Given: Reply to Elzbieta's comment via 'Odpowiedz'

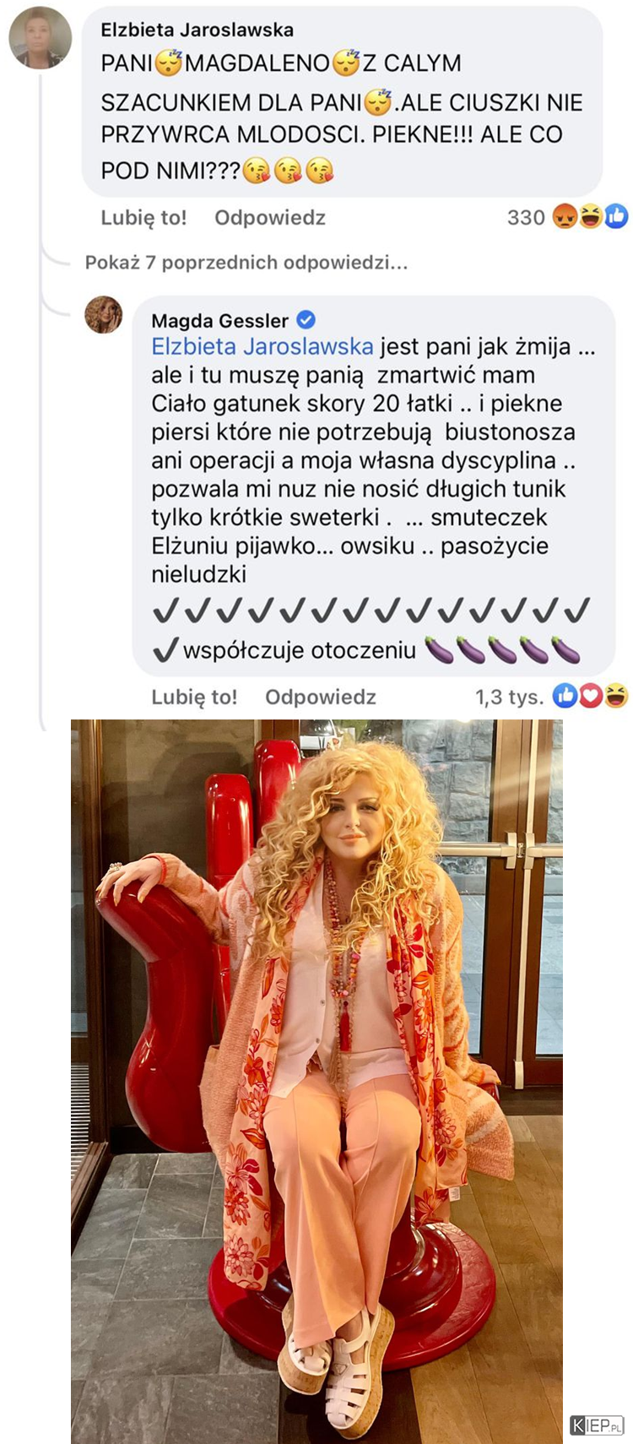Looking at the screenshot, I should click(x=270, y=218).
